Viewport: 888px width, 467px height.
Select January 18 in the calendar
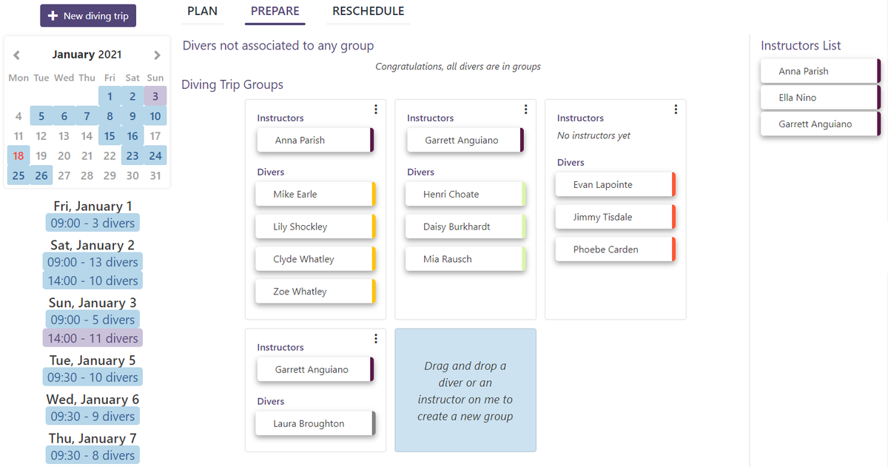[x=18, y=155]
